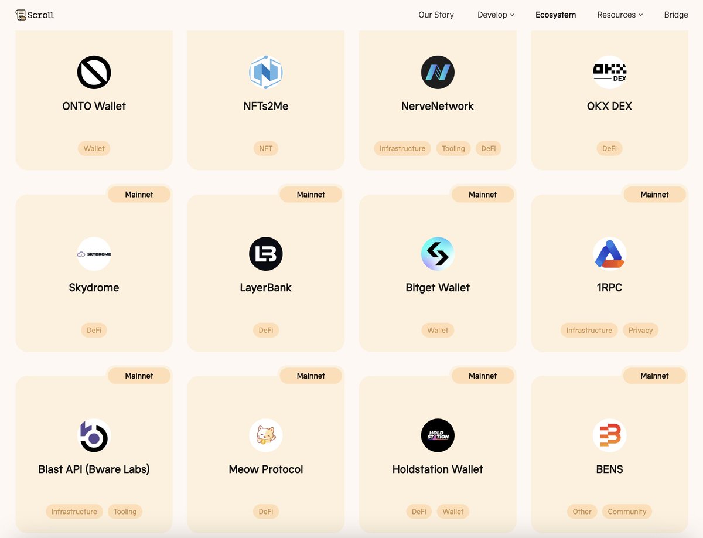This screenshot has width=703, height=538.
Task: Click the Other tag on BENS
Action: [582, 512]
